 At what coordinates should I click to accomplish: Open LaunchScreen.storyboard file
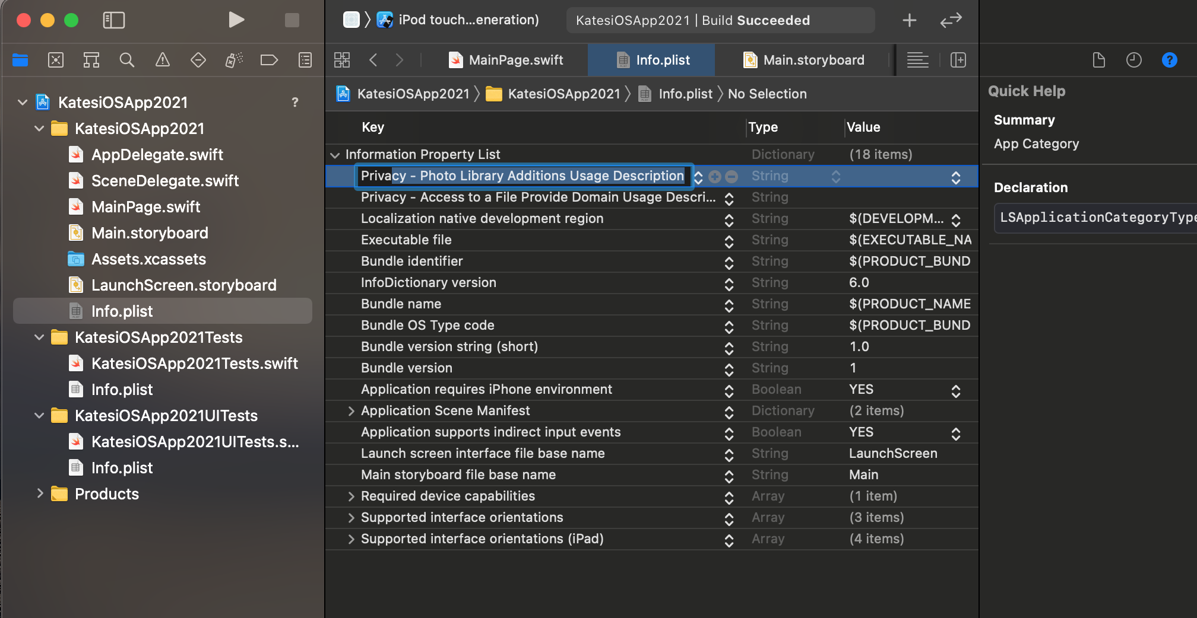coord(183,285)
